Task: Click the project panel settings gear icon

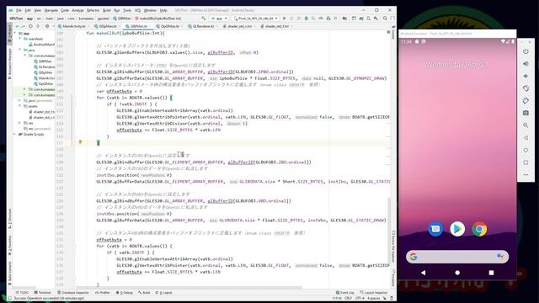Action: tap(47, 26)
